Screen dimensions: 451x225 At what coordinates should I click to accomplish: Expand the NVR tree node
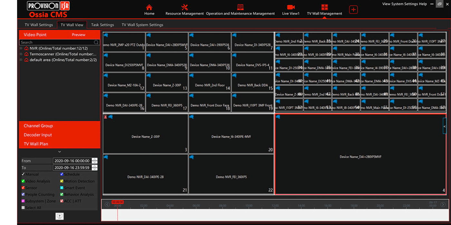pyautogui.click(x=21, y=48)
